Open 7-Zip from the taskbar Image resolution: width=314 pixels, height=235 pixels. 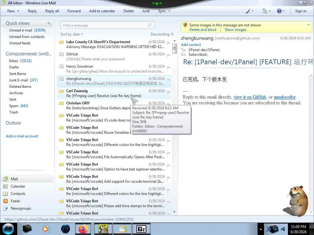[141, 229]
